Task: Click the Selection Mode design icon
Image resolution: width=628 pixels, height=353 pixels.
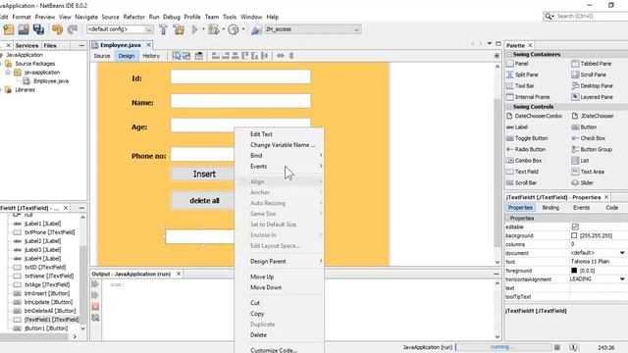Action: [177, 56]
